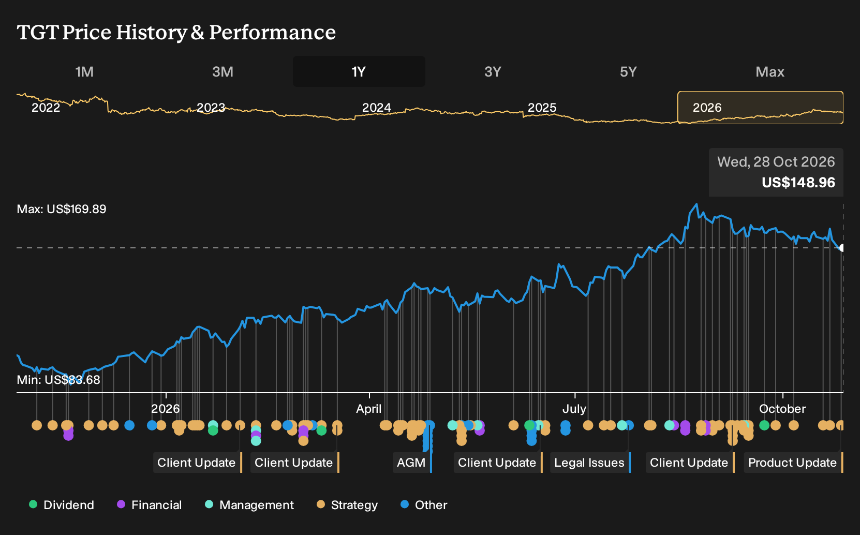
Task: Click the green Dividend marker just before October
Action: pyautogui.click(x=764, y=425)
